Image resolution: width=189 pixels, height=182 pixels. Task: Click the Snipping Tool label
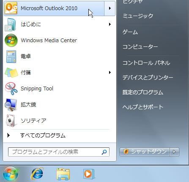37,89
